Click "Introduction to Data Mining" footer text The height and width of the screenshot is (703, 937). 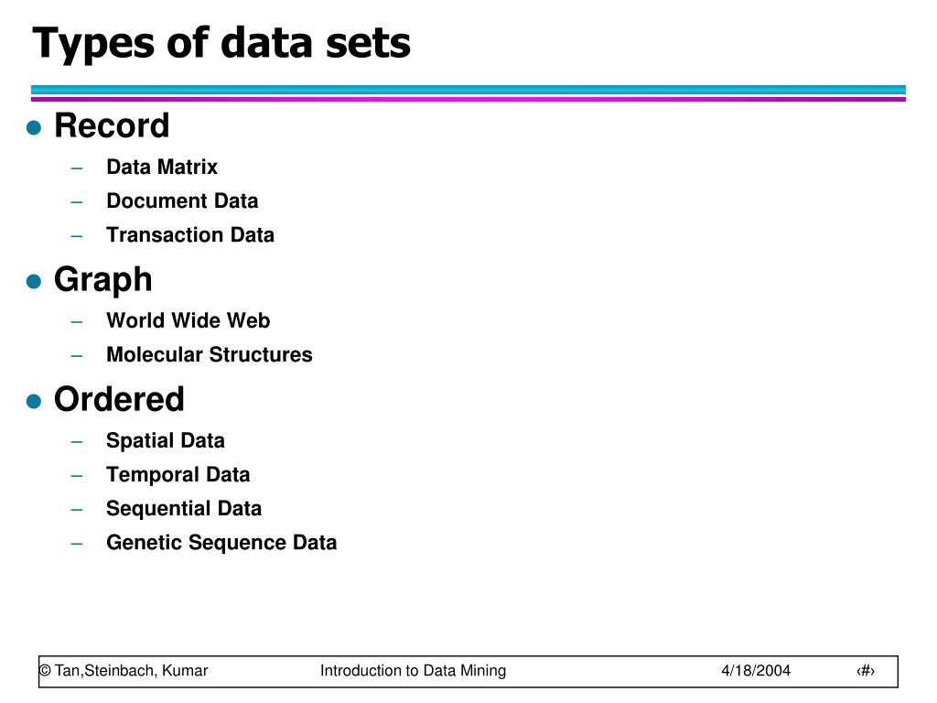coord(413,671)
